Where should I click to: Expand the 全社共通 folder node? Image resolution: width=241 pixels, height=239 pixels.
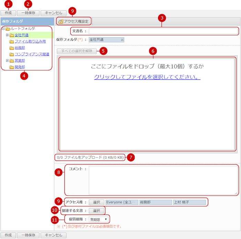click(7, 35)
